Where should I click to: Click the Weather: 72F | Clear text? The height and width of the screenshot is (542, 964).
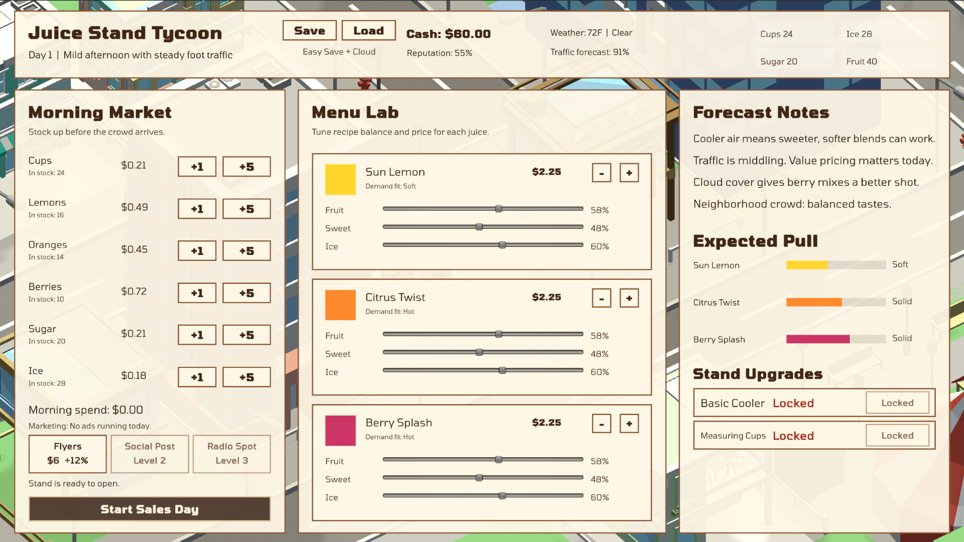tap(591, 33)
